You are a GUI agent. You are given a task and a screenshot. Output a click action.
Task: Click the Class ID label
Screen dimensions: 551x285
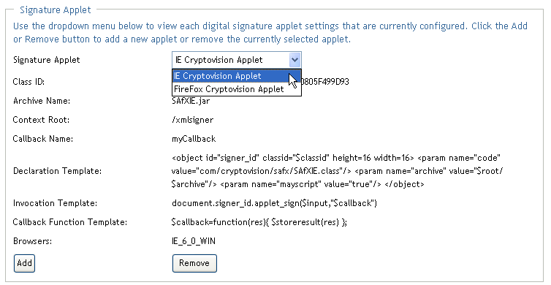coord(28,82)
